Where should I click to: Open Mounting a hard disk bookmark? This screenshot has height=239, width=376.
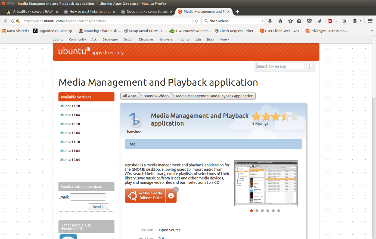(100, 31)
